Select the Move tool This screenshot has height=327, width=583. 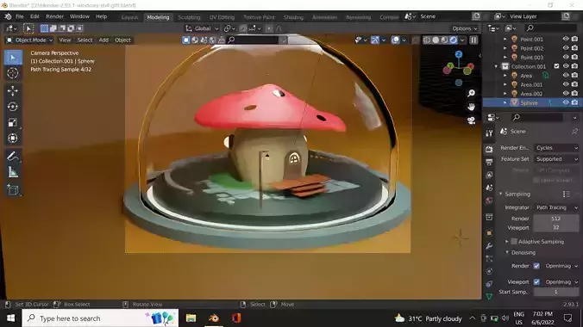(x=13, y=91)
